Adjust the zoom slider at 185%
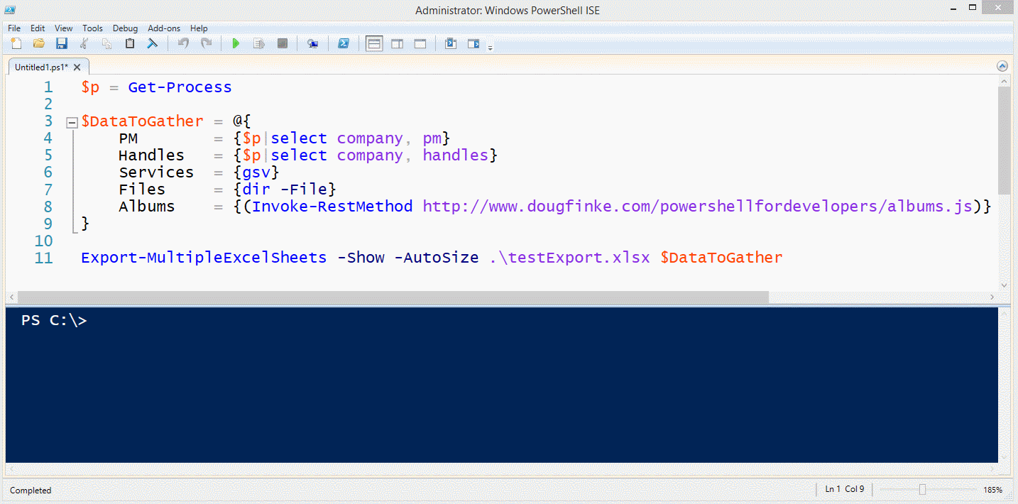This screenshot has width=1018, height=504. point(922,489)
